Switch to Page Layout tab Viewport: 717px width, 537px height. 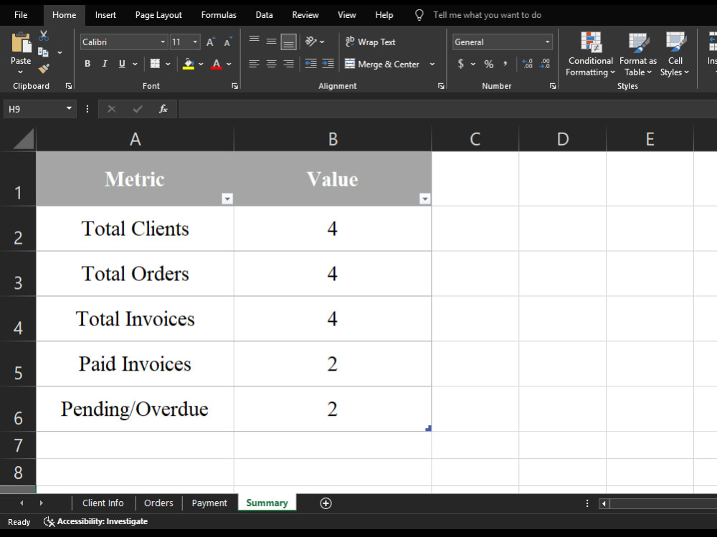[x=158, y=15]
